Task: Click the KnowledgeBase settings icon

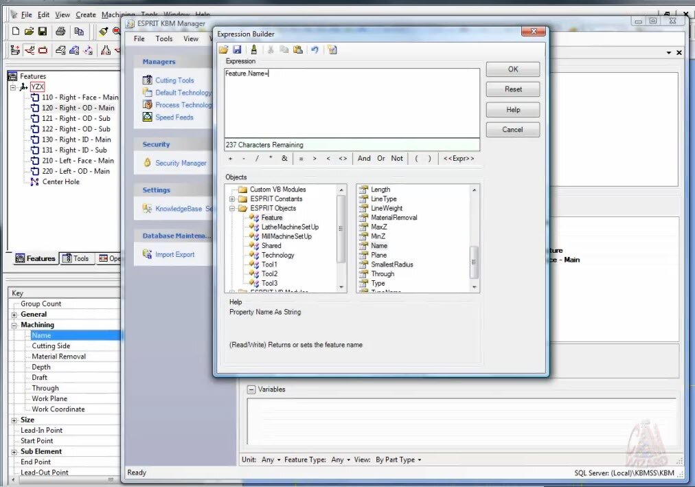Action: [x=147, y=208]
